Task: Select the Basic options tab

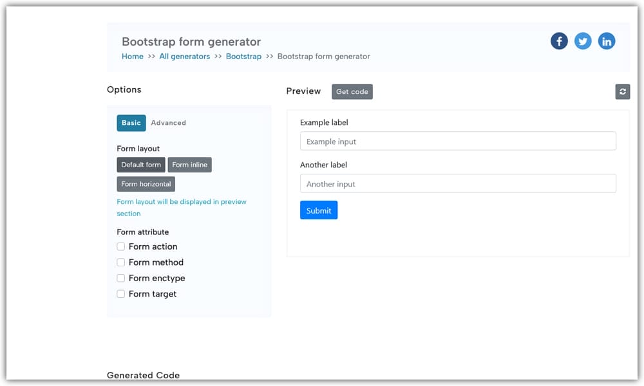Action: pyautogui.click(x=131, y=123)
